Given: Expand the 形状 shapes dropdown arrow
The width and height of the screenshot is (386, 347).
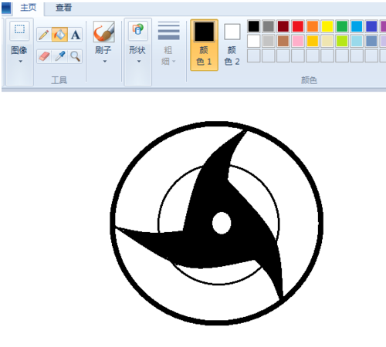Looking at the screenshot, I should click(139, 62).
